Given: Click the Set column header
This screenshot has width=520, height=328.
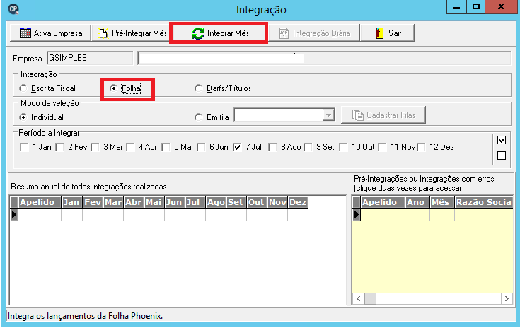Looking at the screenshot, I should pyautogui.click(x=236, y=202).
